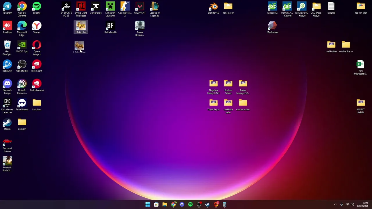Open File Explorer from the taskbar
The image size is (372, 209).
click(x=165, y=205)
